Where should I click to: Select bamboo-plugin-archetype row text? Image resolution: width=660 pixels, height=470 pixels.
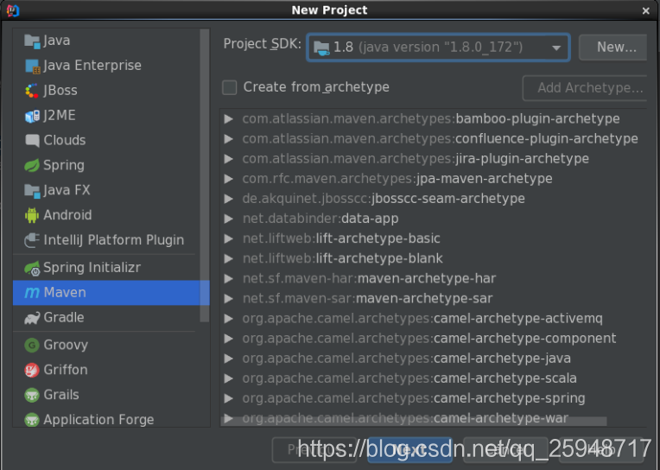430,119
